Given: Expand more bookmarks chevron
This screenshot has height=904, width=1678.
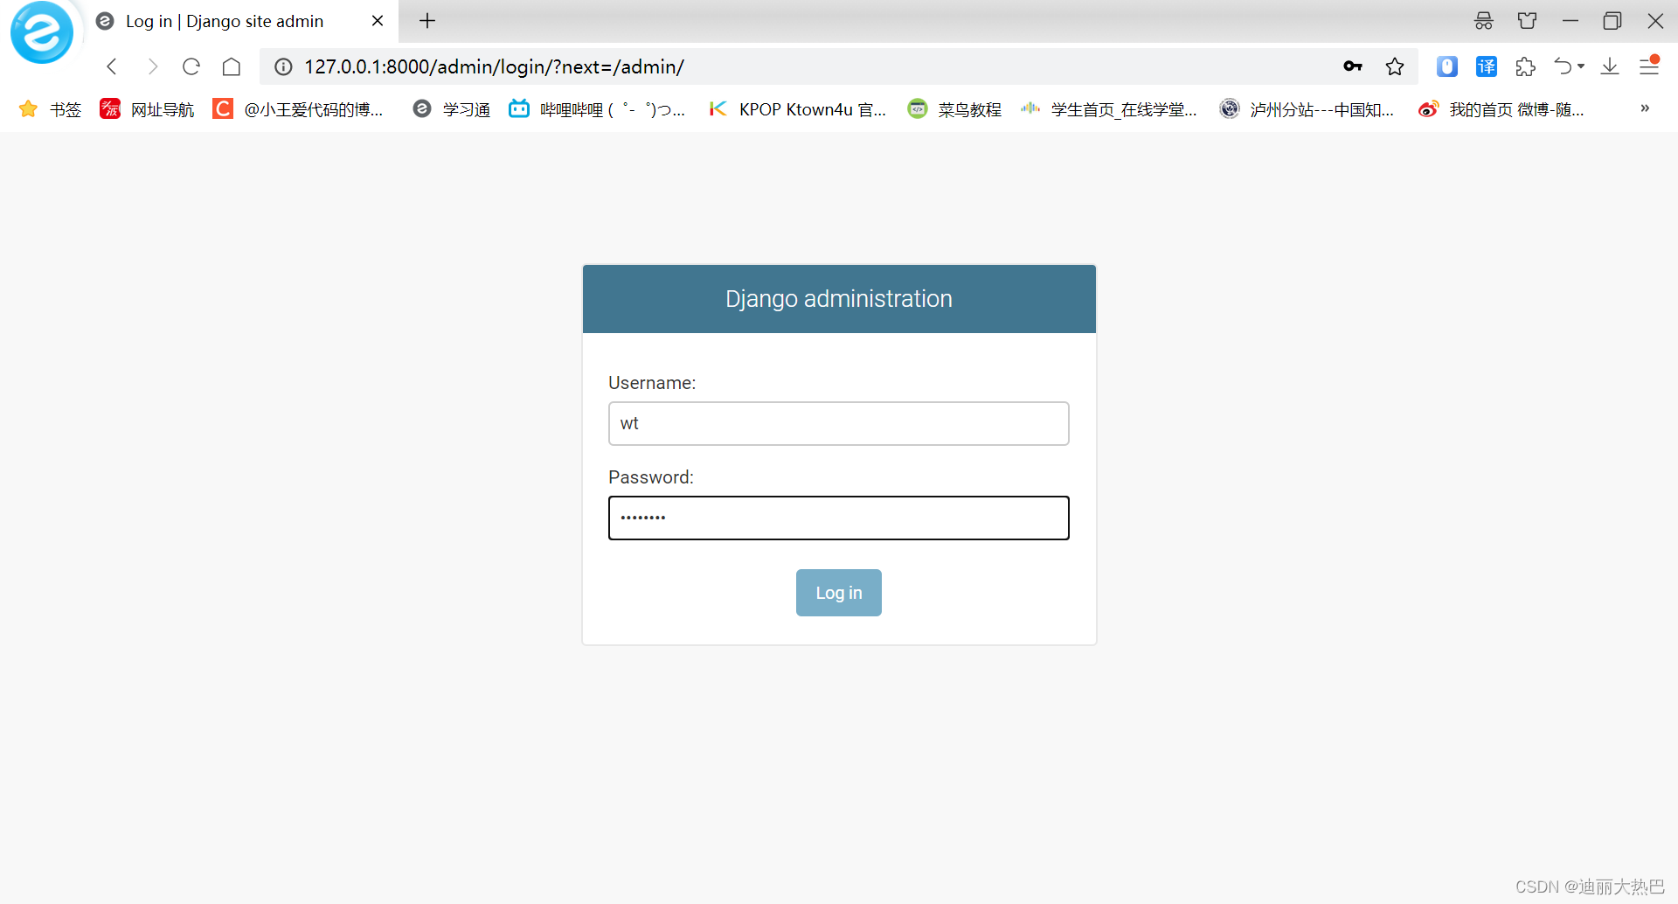Looking at the screenshot, I should pyautogui.click(x=1645, y=108).
